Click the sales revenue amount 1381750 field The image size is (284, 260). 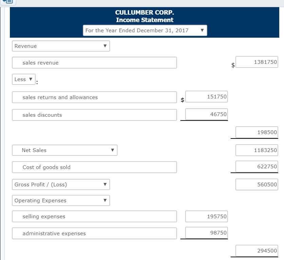click(256, 62)
